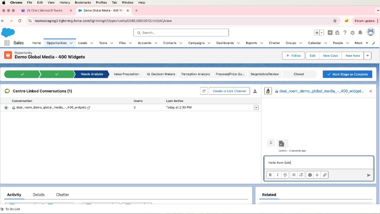
Task: Expand the Tasks nav dropdown
Action: coord(112,43)
